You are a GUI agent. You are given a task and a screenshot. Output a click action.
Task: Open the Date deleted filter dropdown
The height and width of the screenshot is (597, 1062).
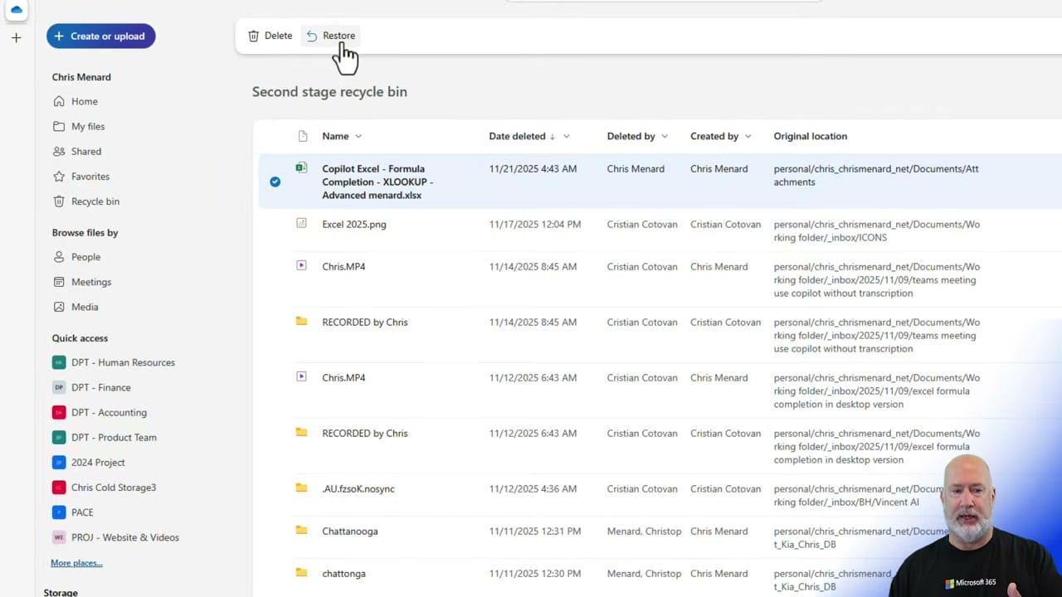pyautogui.click(x=566, y=136)
